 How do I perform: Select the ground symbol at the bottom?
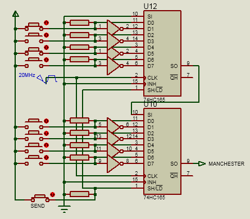click(x=64, y=209)
